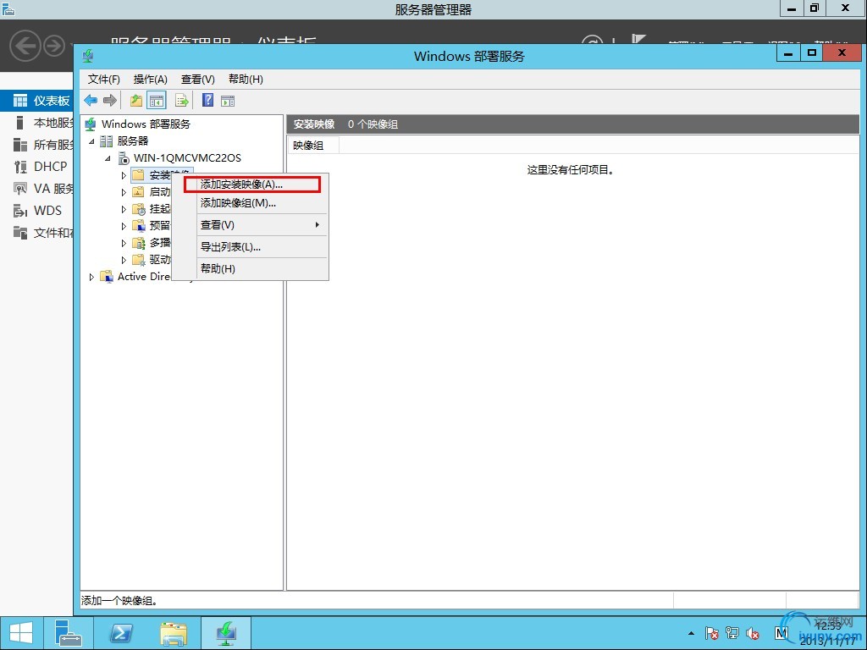Launch PowerShell from the taskbar
Viewport: 867px width, 650px height.
(x=120, y=633)
